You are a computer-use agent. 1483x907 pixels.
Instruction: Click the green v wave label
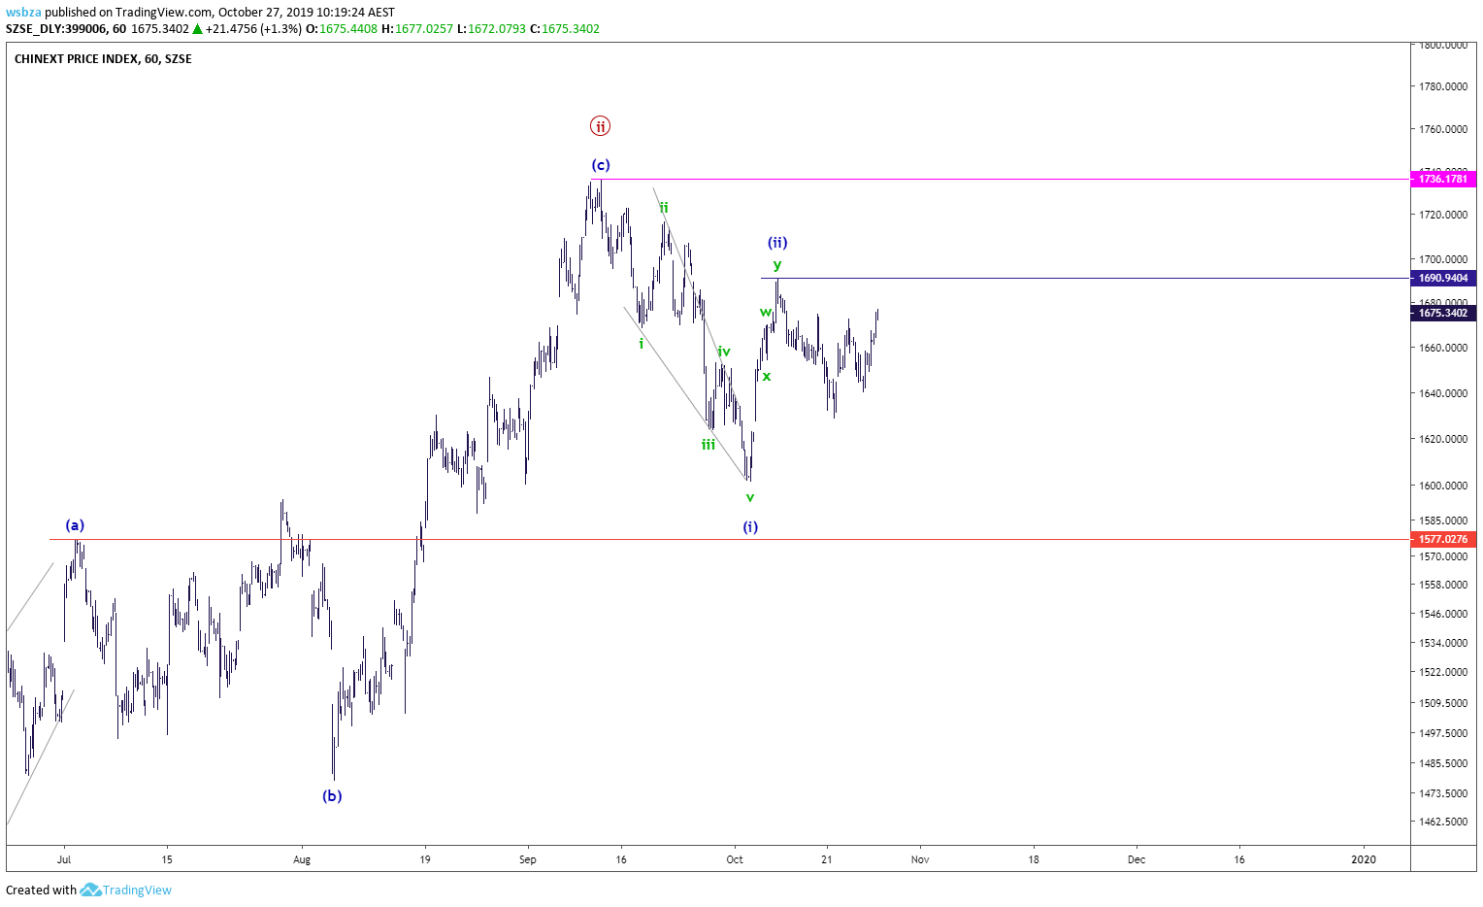750,497
